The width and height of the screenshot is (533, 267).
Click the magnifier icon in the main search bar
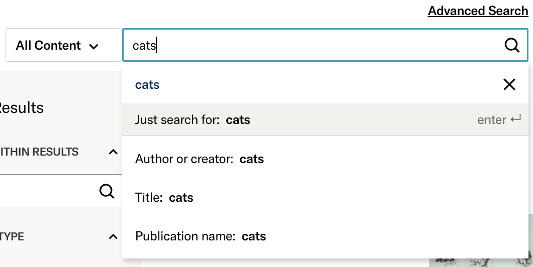click(x=511, y=46)
